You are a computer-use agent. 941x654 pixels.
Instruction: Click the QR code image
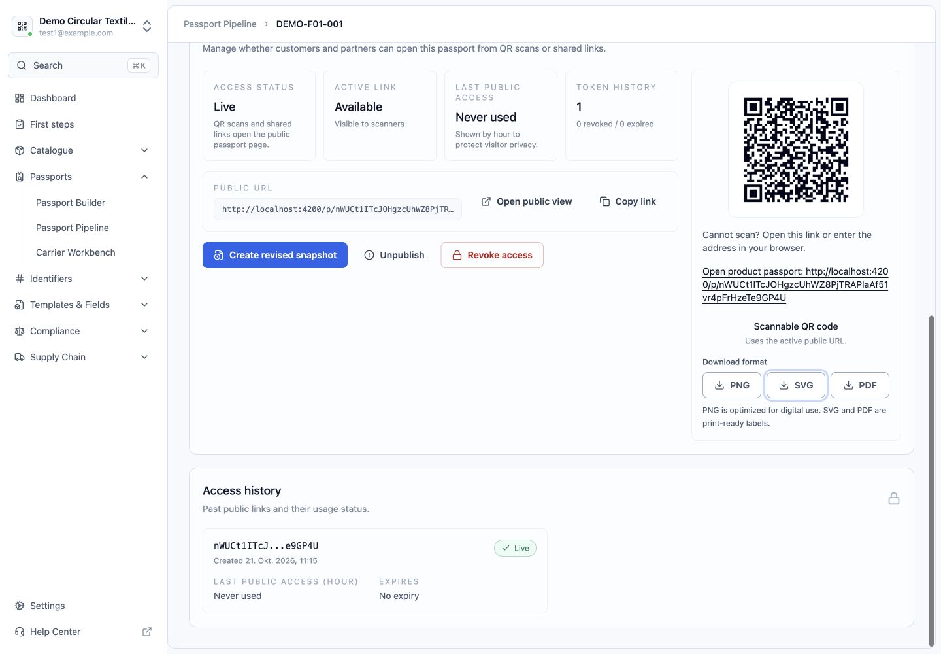[796, 150]
